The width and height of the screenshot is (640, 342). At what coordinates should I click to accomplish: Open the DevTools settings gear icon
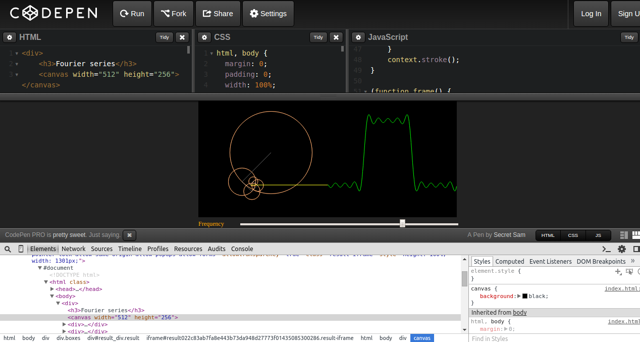(622, 249)
